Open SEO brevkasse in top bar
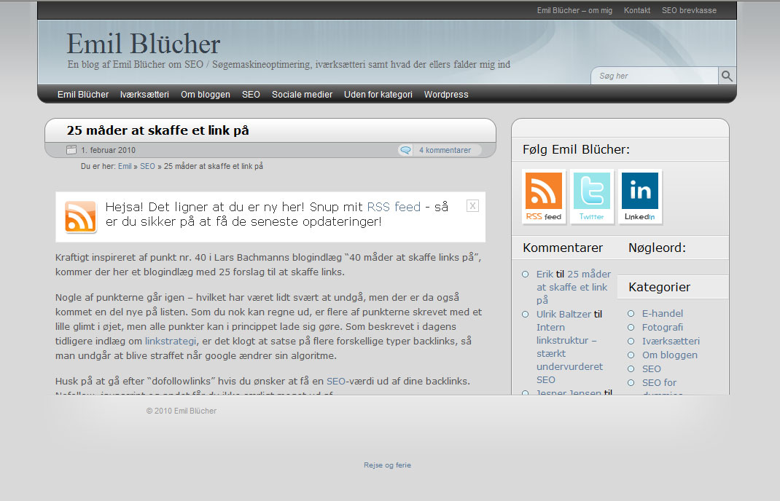 click(689, 10)
